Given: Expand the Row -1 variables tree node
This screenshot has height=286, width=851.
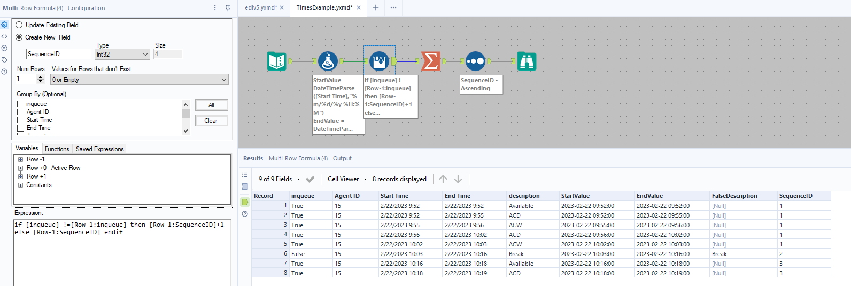Looking at the screenshot, I should pyautogui.click(x=21, y=160).
